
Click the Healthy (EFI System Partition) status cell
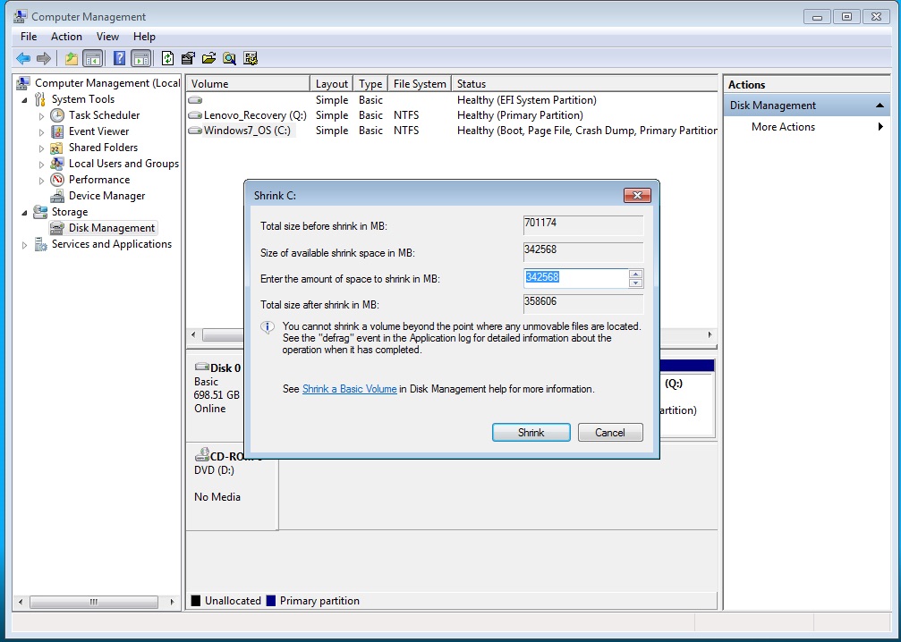click(526, 100)
